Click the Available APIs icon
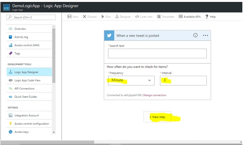The width and height of the screenshot is (247, 146). click(x=181, y=17)
